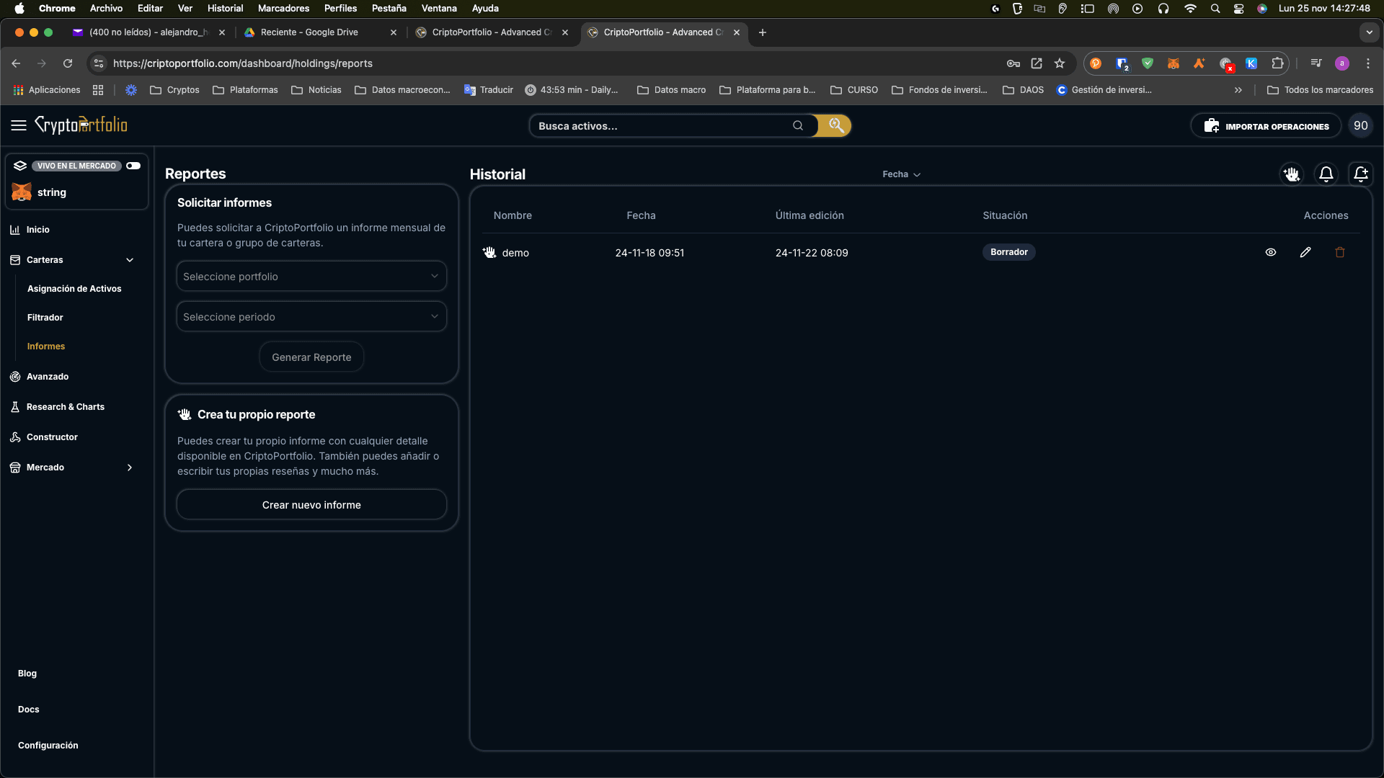The height and width of the screenshot is (778, 1384).
Task: Click the CryptoPortfolio logo
Action: tap(81, 125)
